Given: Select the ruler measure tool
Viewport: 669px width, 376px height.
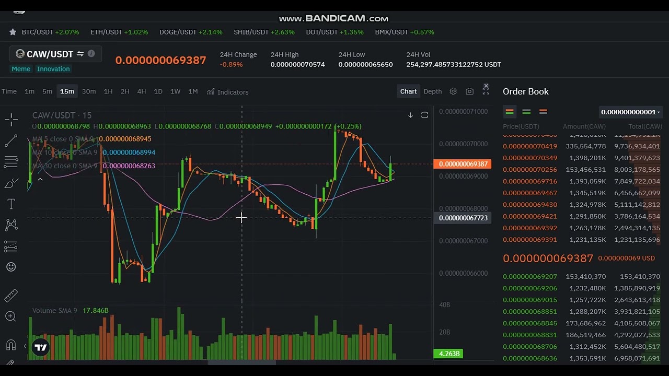Looking at the screenshot, I should click(x=11, y=296).
